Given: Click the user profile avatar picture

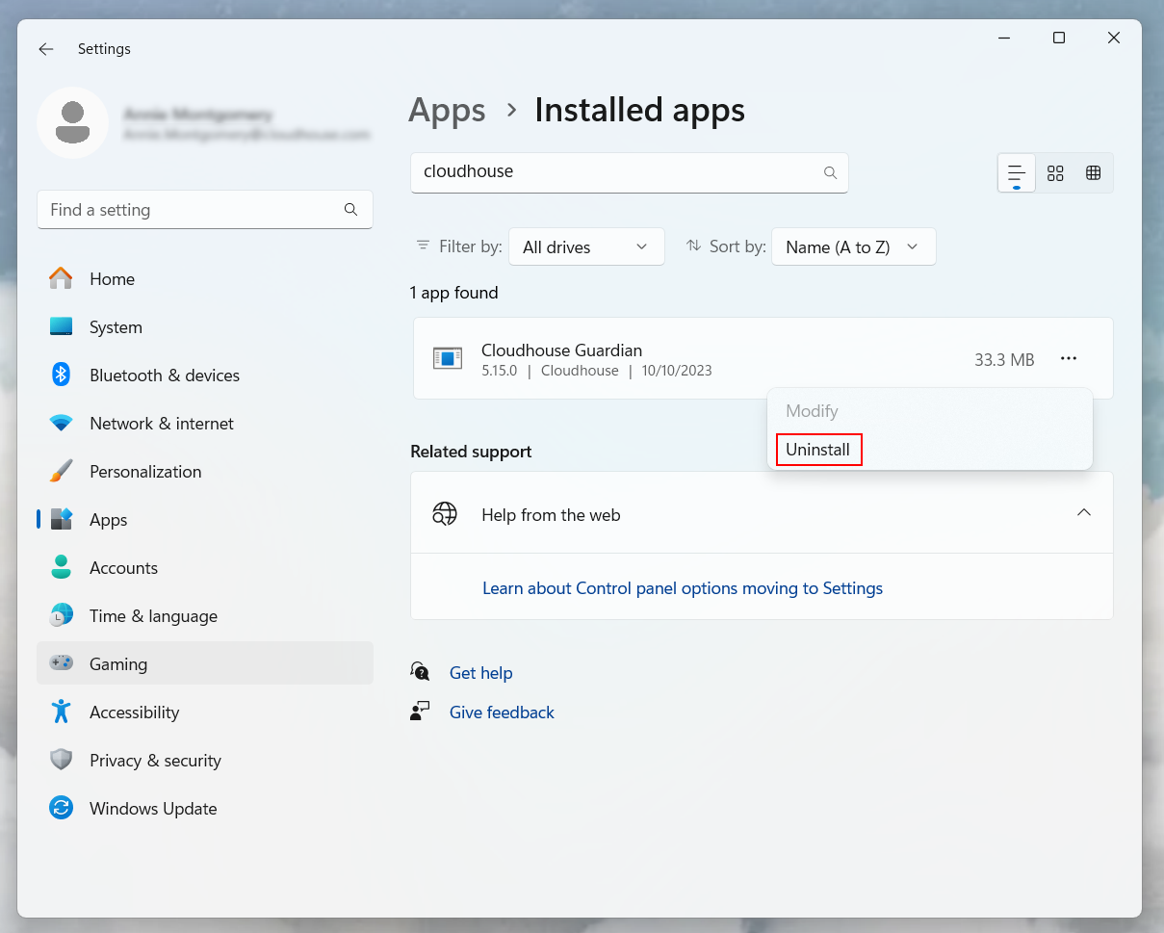Looking at the screenshot, I should (x=72, y=122).
